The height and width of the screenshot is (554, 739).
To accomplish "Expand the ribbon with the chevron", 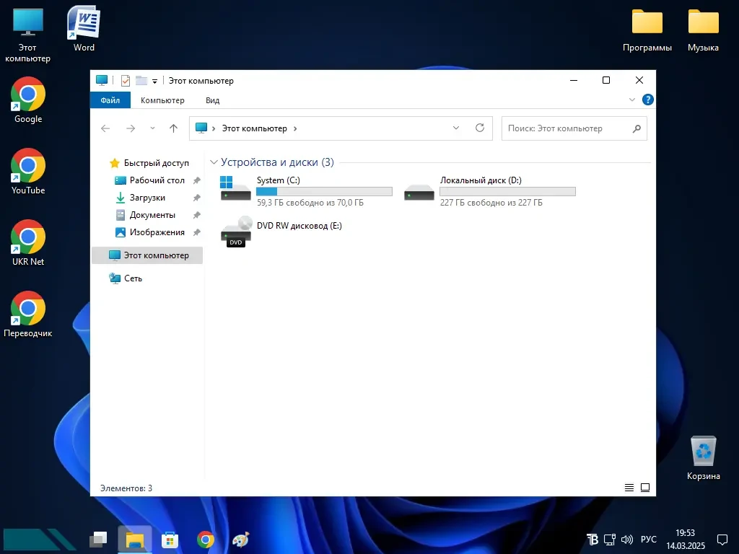I will coord(632,100).
